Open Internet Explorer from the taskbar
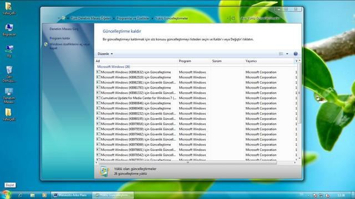This screenshot has width=355, height=199. pos(21,195)
